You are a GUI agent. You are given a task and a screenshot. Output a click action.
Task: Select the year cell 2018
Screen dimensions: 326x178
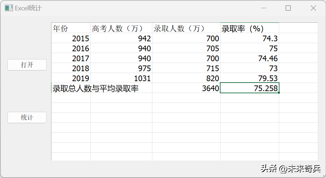pos(71,68)
